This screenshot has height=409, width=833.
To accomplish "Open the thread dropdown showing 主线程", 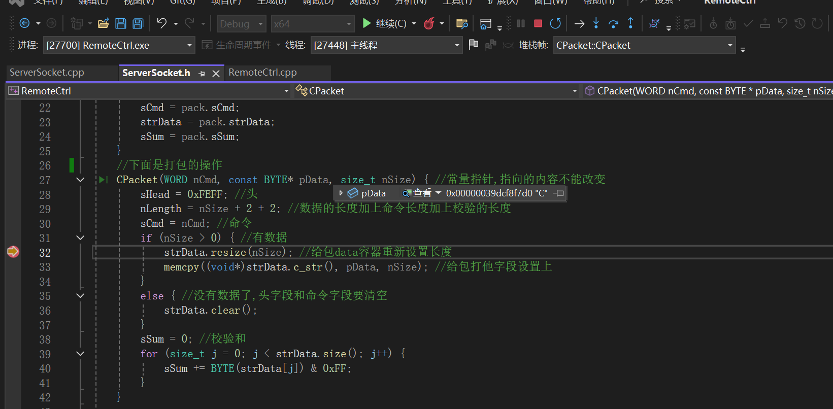I will pyautogui.click(x=386, y=45).
